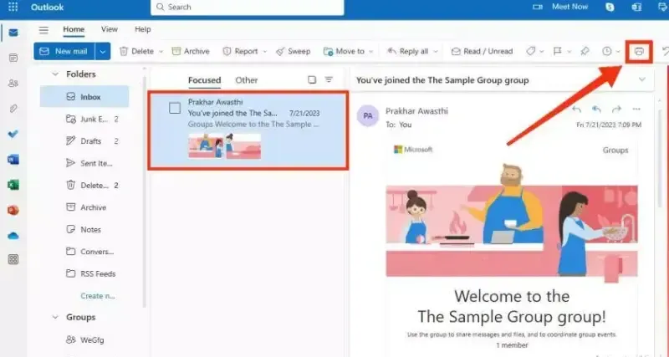Open Skype icon in top bar
The height and width of the screenshot is (357, 669).
click(x=610, y=8)
